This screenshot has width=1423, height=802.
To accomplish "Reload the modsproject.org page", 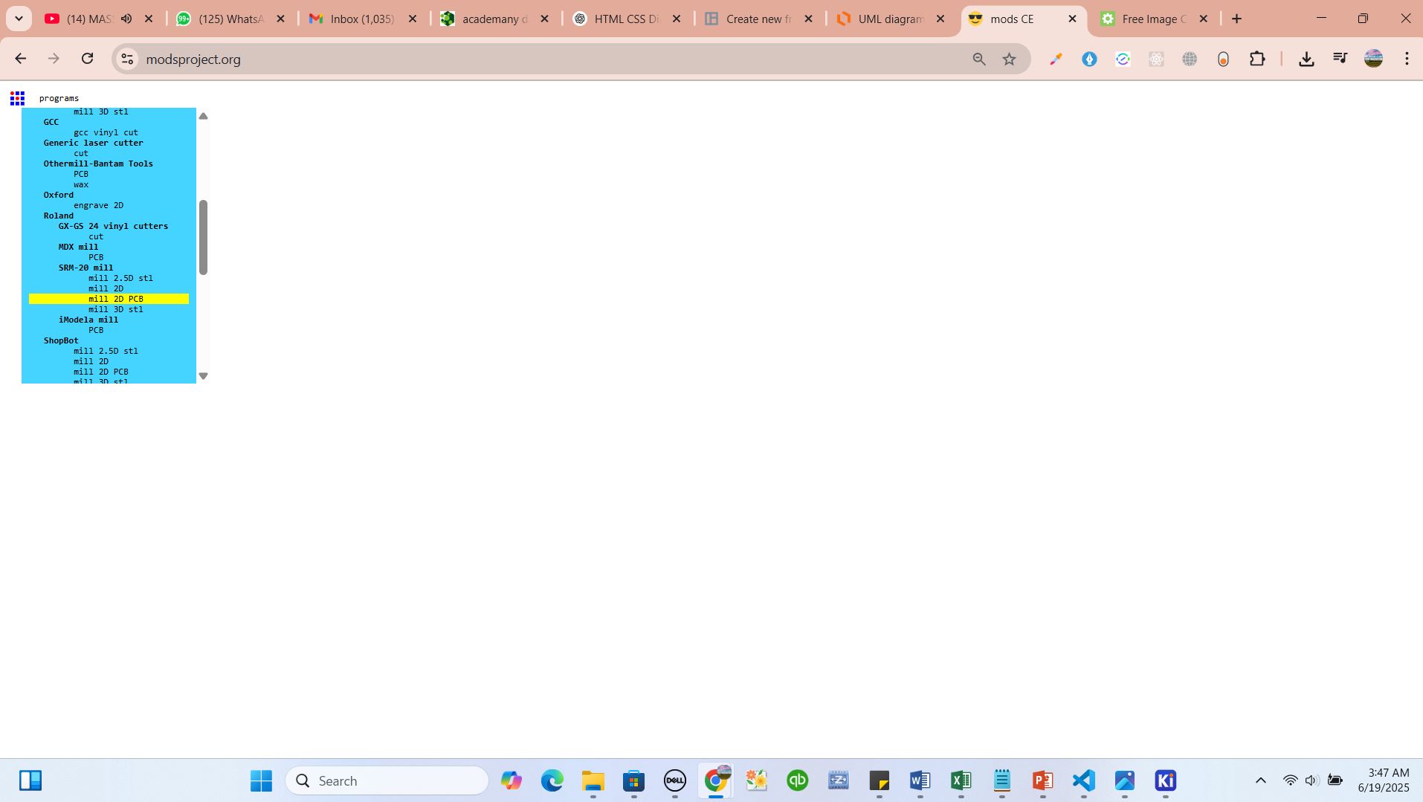I will [87, 59].
